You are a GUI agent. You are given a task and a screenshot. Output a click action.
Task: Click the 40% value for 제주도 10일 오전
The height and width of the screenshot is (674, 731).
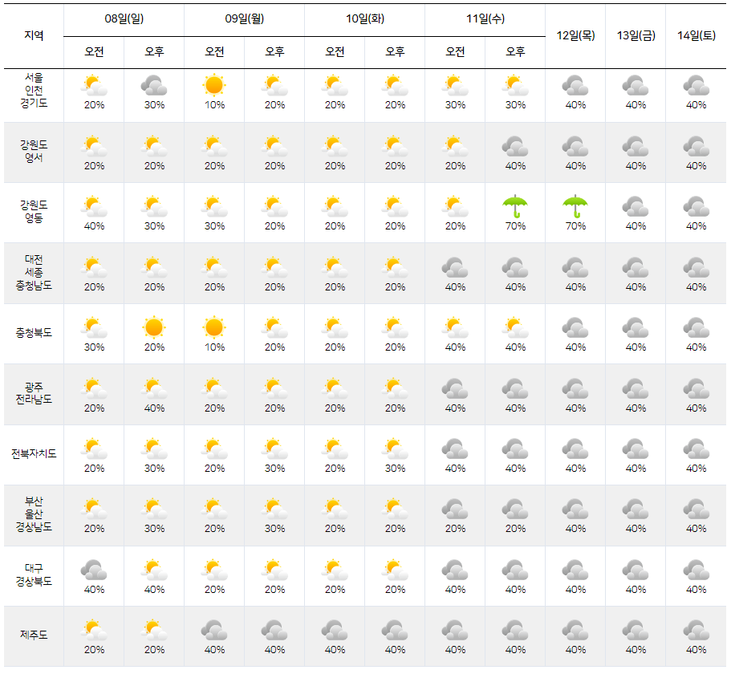(335, 650)
